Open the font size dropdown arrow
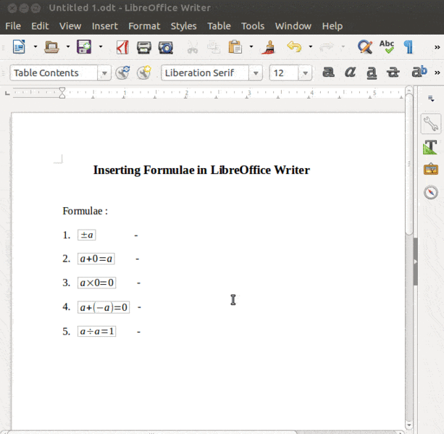The height and width of the screenshot is (434, 444). [x=305, y=73]
